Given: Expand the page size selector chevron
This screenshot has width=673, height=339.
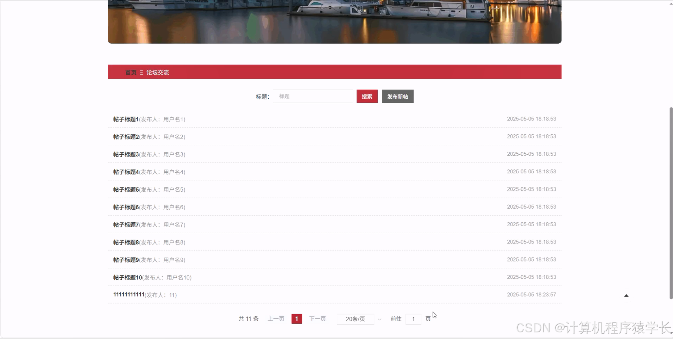Looking at the screenshot, I should [379, 319].
